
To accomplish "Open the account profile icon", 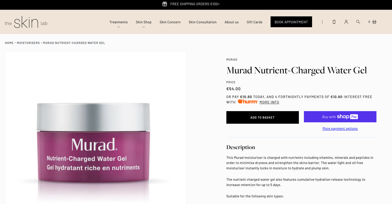I will tap(346, 22).
